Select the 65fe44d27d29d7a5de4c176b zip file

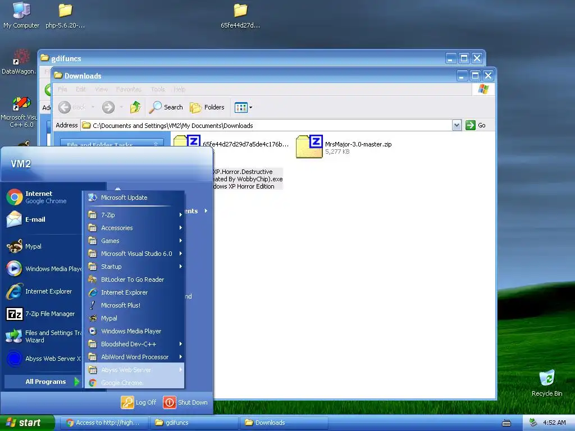tap(231, 144)
